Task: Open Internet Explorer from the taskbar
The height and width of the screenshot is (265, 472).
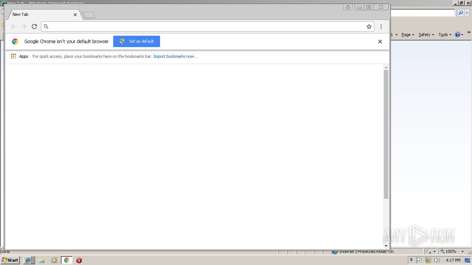Action: [28, 260]
